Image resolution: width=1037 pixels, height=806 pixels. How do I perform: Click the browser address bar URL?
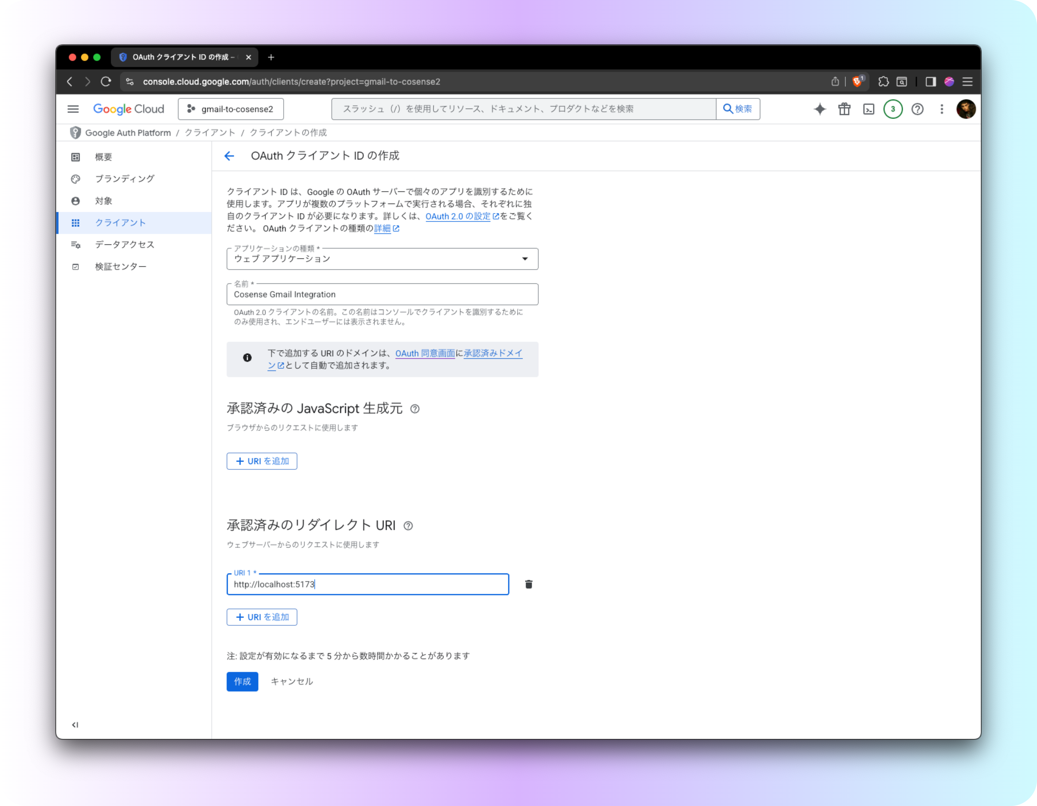click(292, 82)
